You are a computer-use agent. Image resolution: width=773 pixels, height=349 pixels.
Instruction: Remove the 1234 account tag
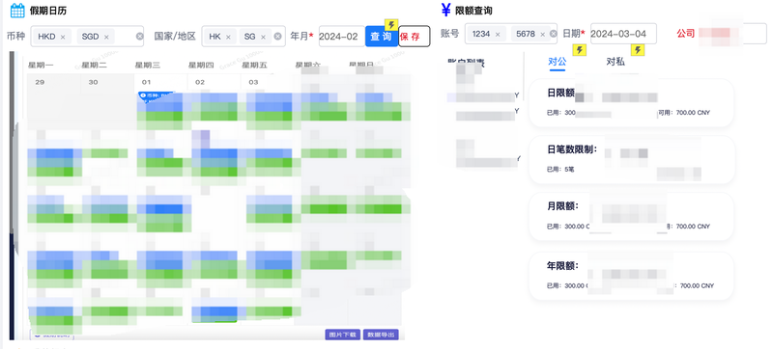pos(498,34)
